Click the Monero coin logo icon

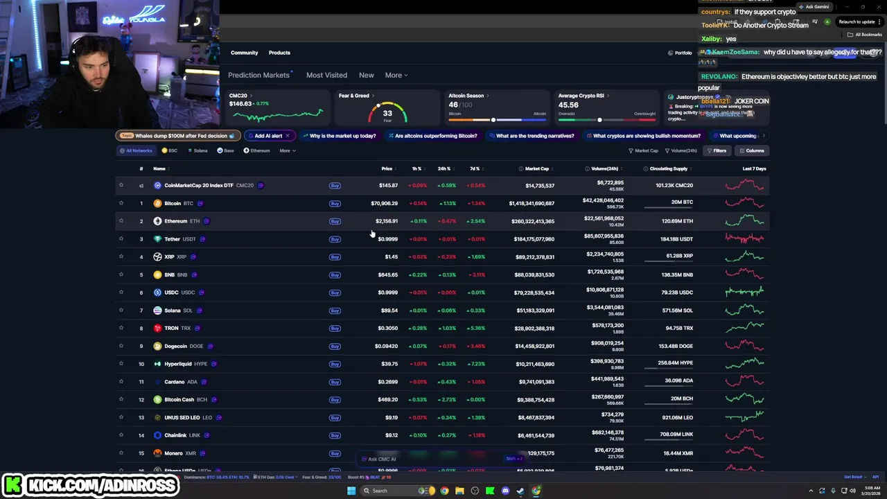coord(157,453)
